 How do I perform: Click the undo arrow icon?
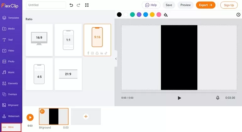pyautogui.click(x=71, y=5)
